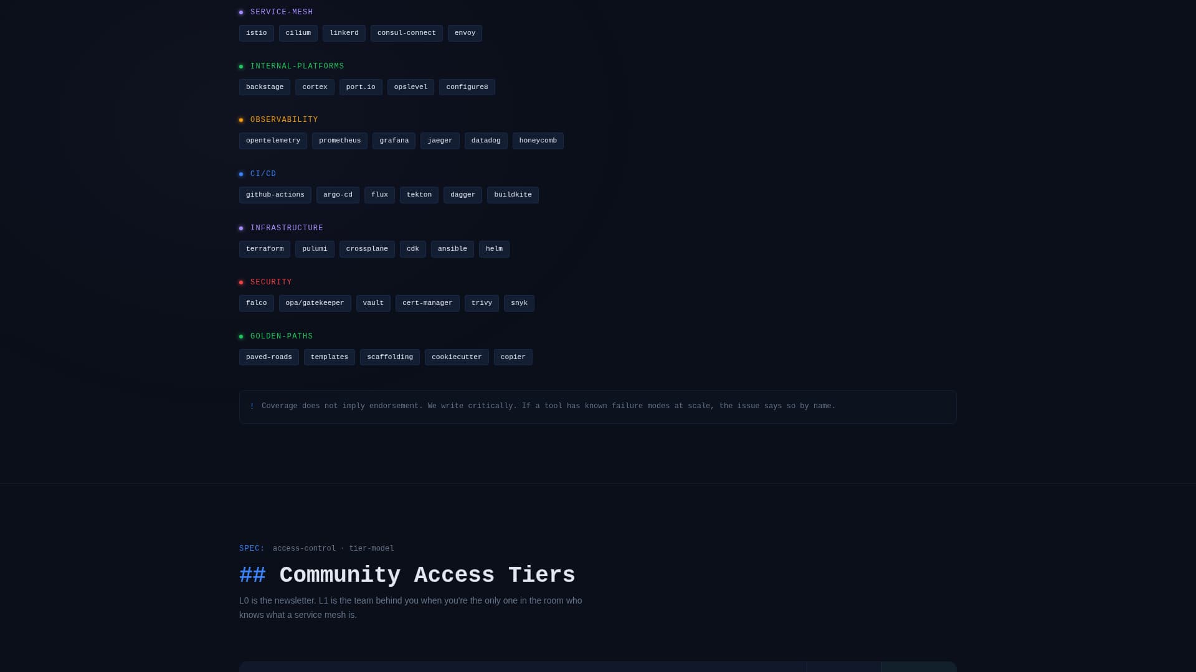Viewport: 1196px width, 672px height.
Task: Click the cortex tag
Action: 315,87
